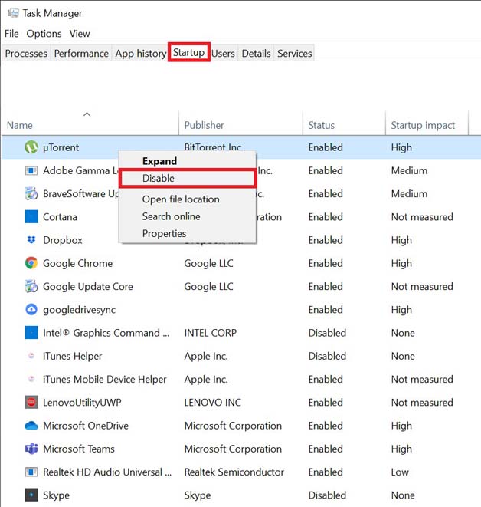
Task: Click the Skype app icon
Action: tap(31, 495)
